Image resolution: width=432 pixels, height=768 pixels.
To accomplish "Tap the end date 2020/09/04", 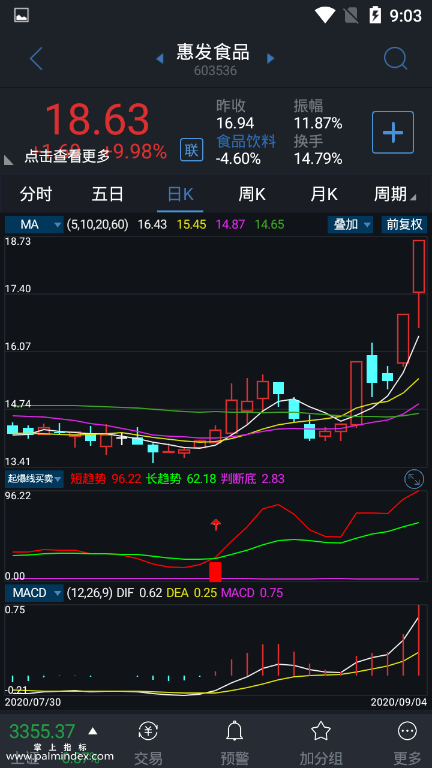I will pos(398,701).
